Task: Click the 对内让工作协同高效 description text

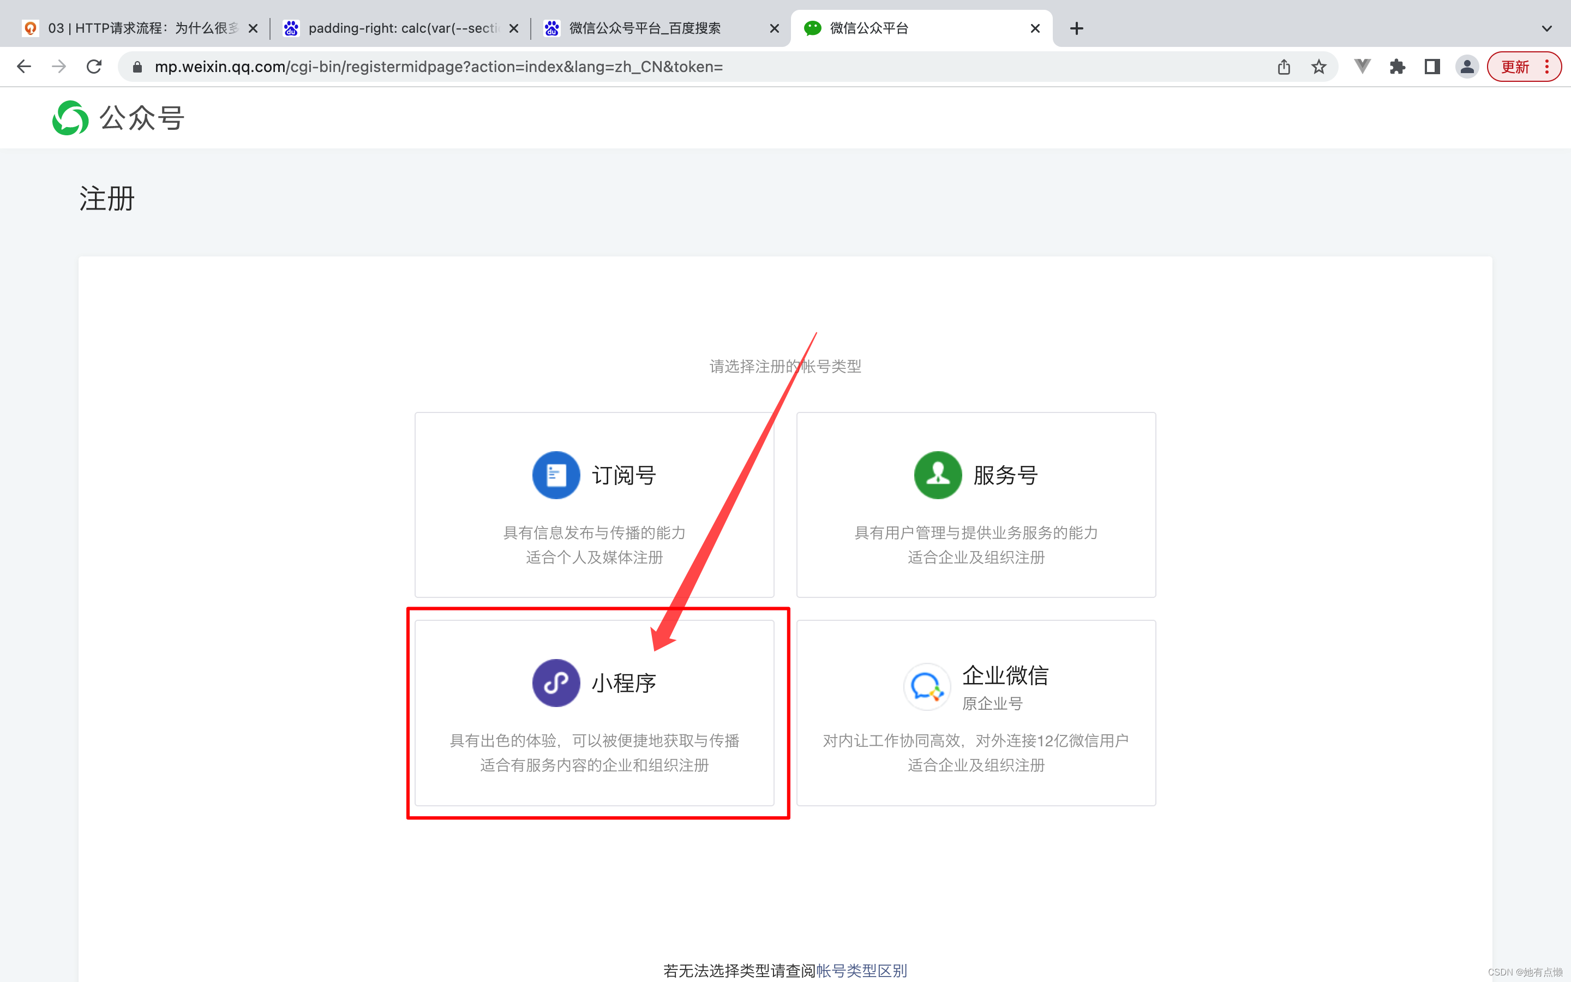Action: 976,740
